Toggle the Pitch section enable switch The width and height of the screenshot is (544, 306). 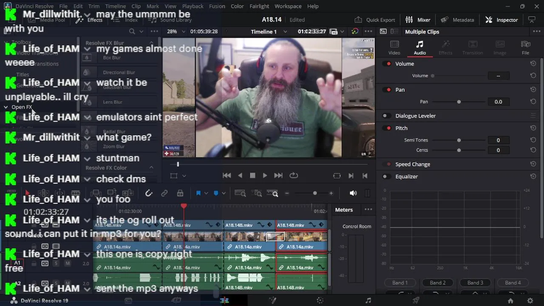point(387,128)
